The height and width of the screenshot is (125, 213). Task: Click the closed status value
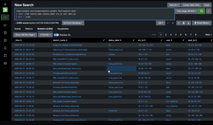coord(112,54)
